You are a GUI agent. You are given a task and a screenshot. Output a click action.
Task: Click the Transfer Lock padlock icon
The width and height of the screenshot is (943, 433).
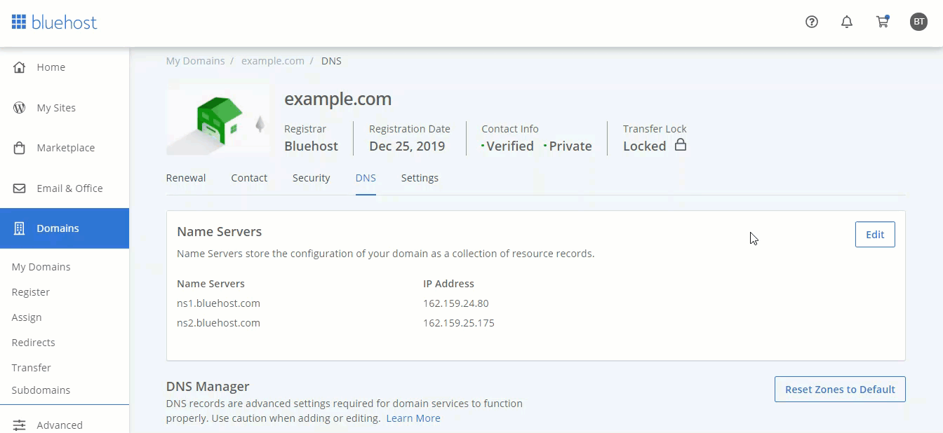[x=679, y=145]
